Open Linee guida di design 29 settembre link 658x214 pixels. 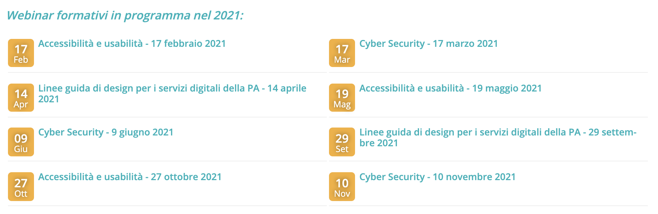coord(498,137)
